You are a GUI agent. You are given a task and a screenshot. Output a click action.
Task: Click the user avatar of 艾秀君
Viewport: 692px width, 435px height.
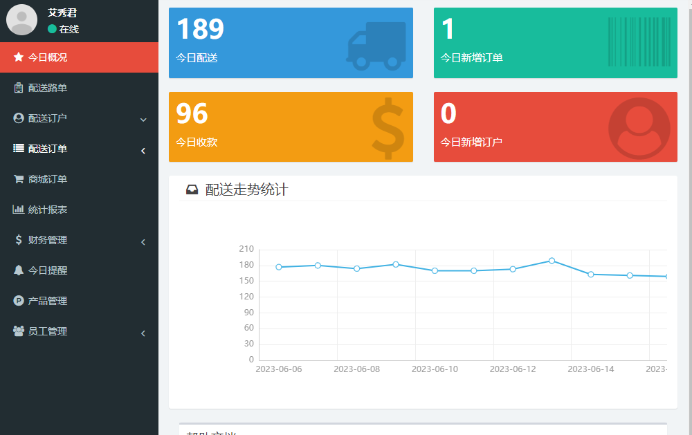click(21, 19)
